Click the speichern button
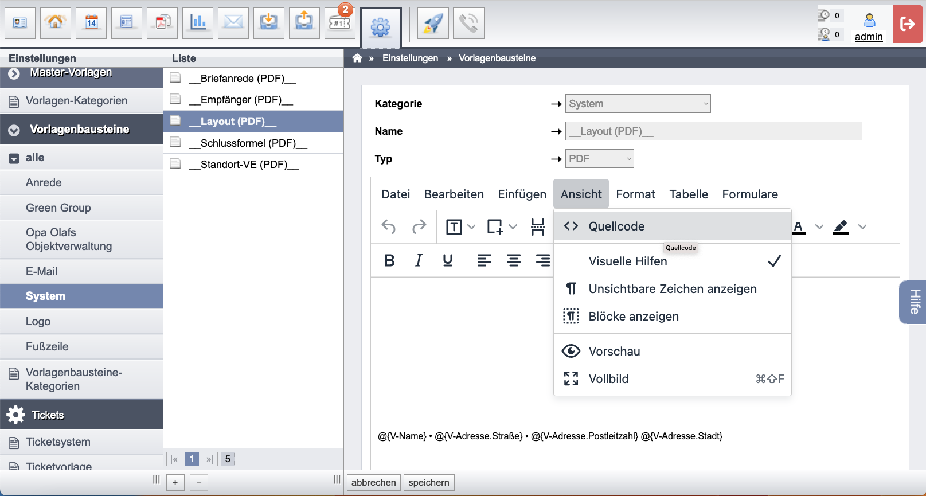Image resolution: width=926 pixels, height=496 pixels. click(429, 483)
